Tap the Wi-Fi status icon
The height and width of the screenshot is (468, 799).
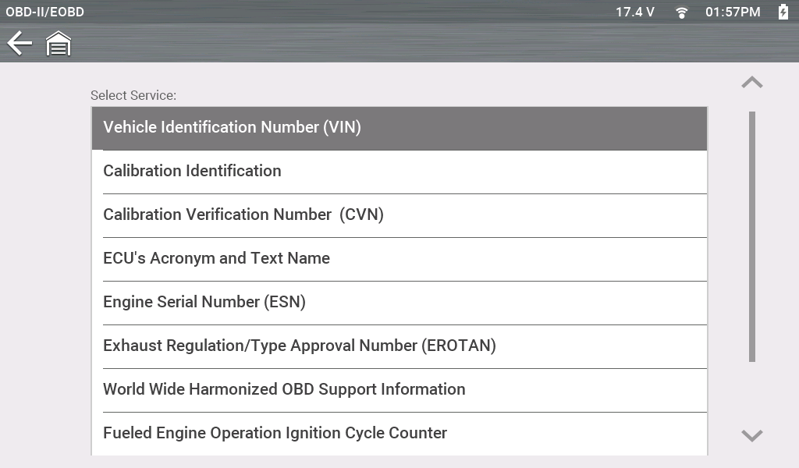[x=682, y=12]
